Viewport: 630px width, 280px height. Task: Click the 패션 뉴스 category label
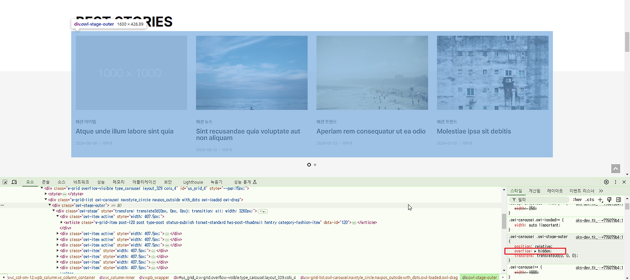click(x=204, y=122)
